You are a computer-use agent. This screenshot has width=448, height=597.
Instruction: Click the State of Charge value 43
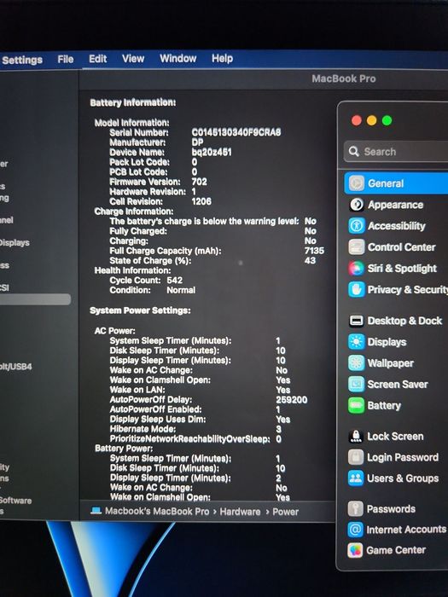[x=310, y=260]
